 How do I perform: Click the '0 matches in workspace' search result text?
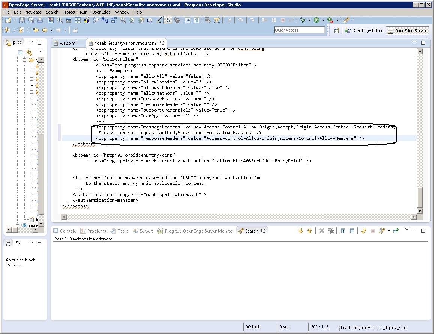[84, 239]
